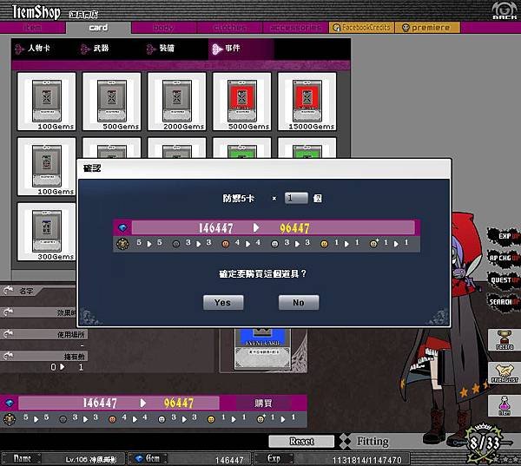
Task: Open the premiere tab
Action: tap(427, 28)
